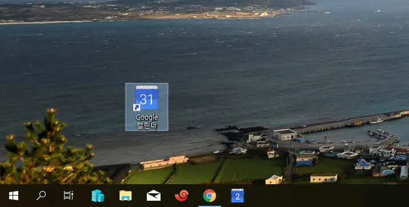409x207 pixels.
Task: Open the Mail envelope app in taskbar
Action: point(154,196)
